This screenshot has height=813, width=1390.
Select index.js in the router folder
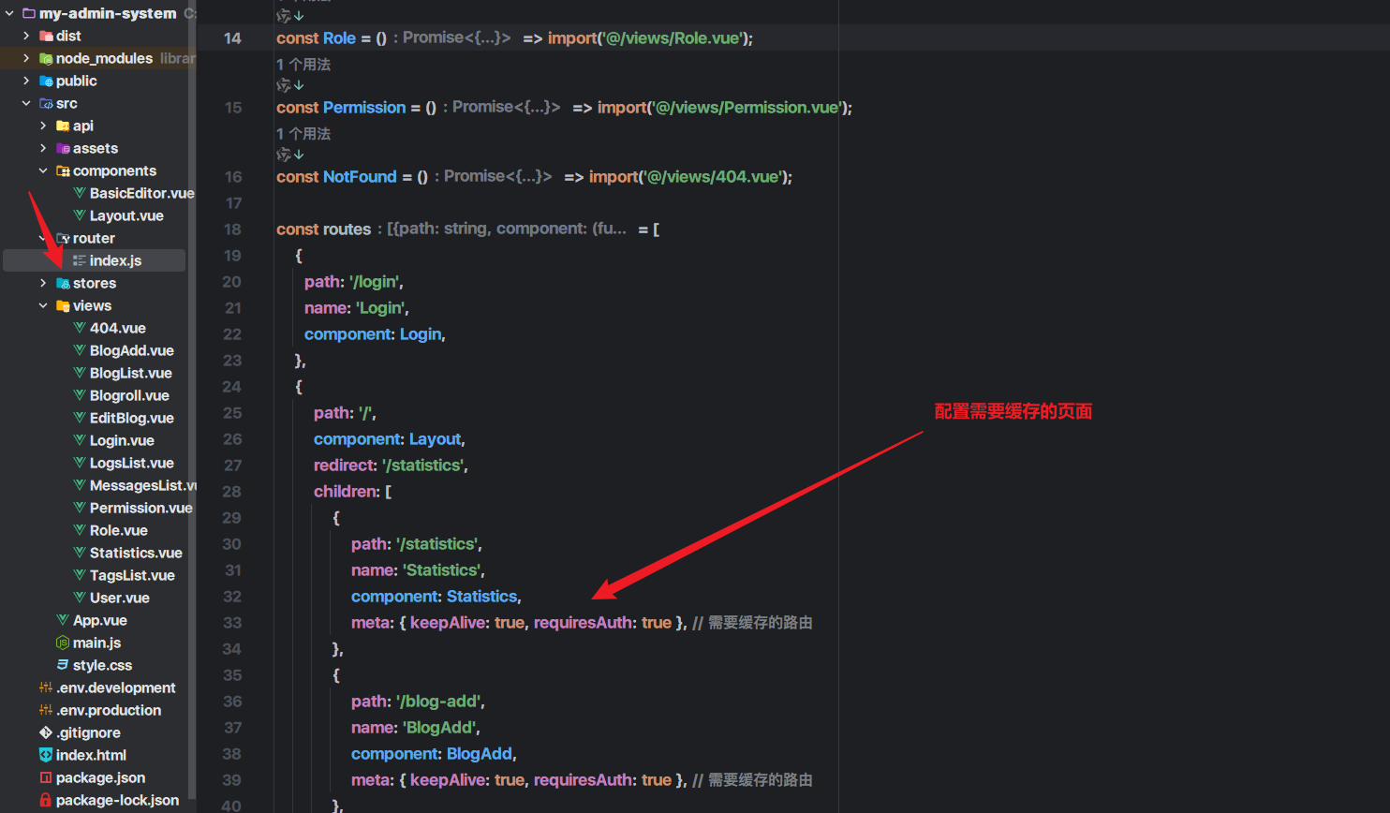click(115, 260)
